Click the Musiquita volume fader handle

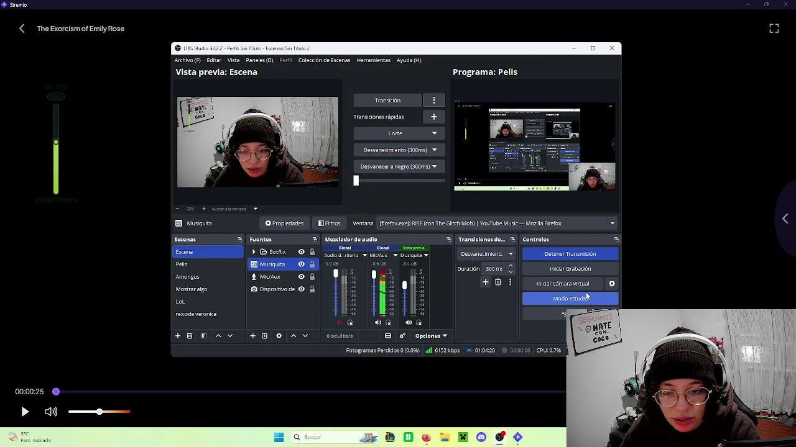coord(404,285)
